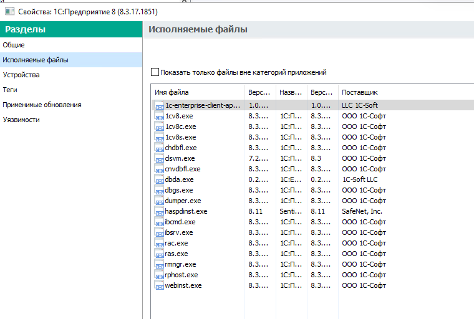The image size is (474, 319).
Task: Select file name chdbfl.exe
Action: pos(181,148)
